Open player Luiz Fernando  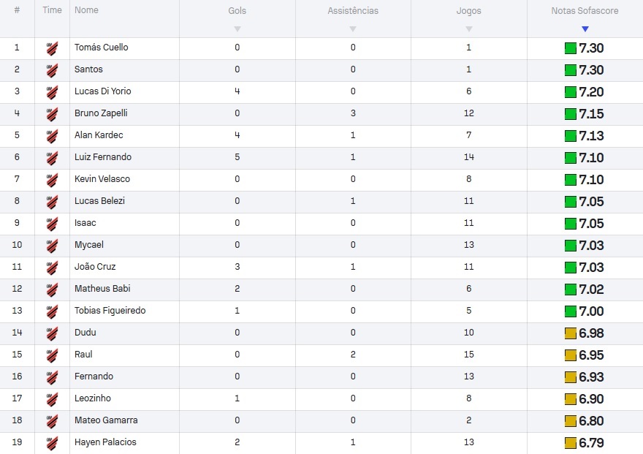point(103,157)
